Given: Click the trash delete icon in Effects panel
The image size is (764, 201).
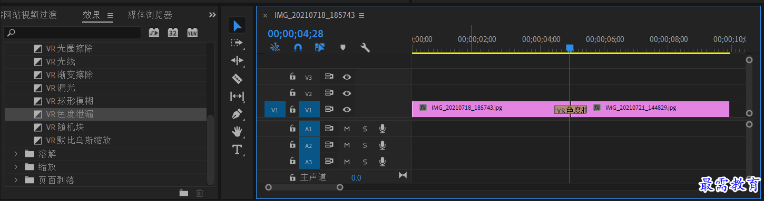Looking at the screenshot, I should click(200, 193).
